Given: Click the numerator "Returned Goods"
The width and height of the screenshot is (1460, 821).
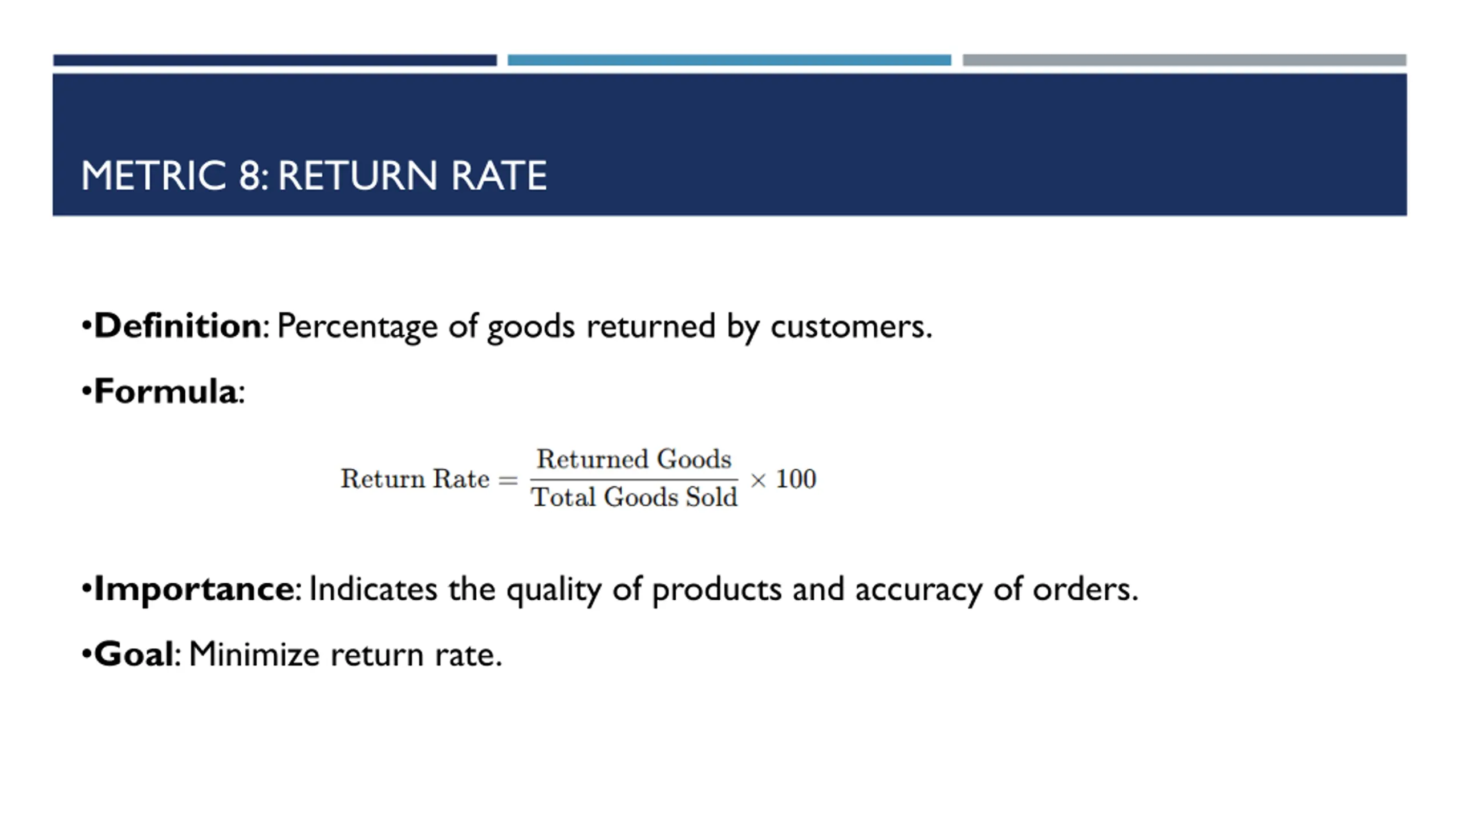Looking at the screenshot, I should 634,459.
